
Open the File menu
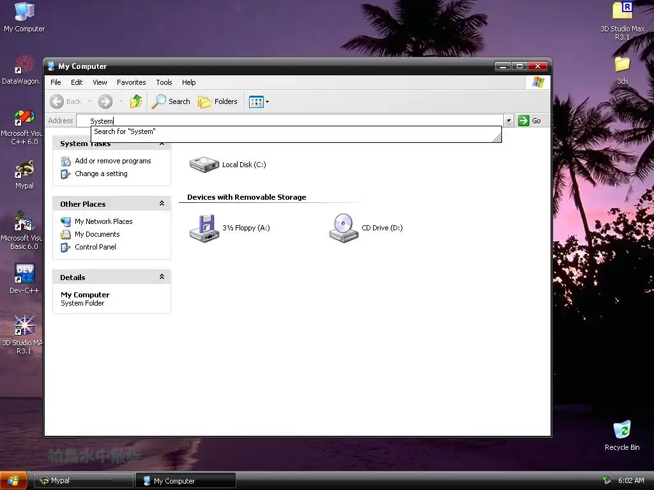click(x=56, y=82)
